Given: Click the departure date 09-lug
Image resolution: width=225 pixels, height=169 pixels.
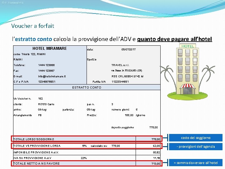Looking at the screenshot, I should 91,110.
